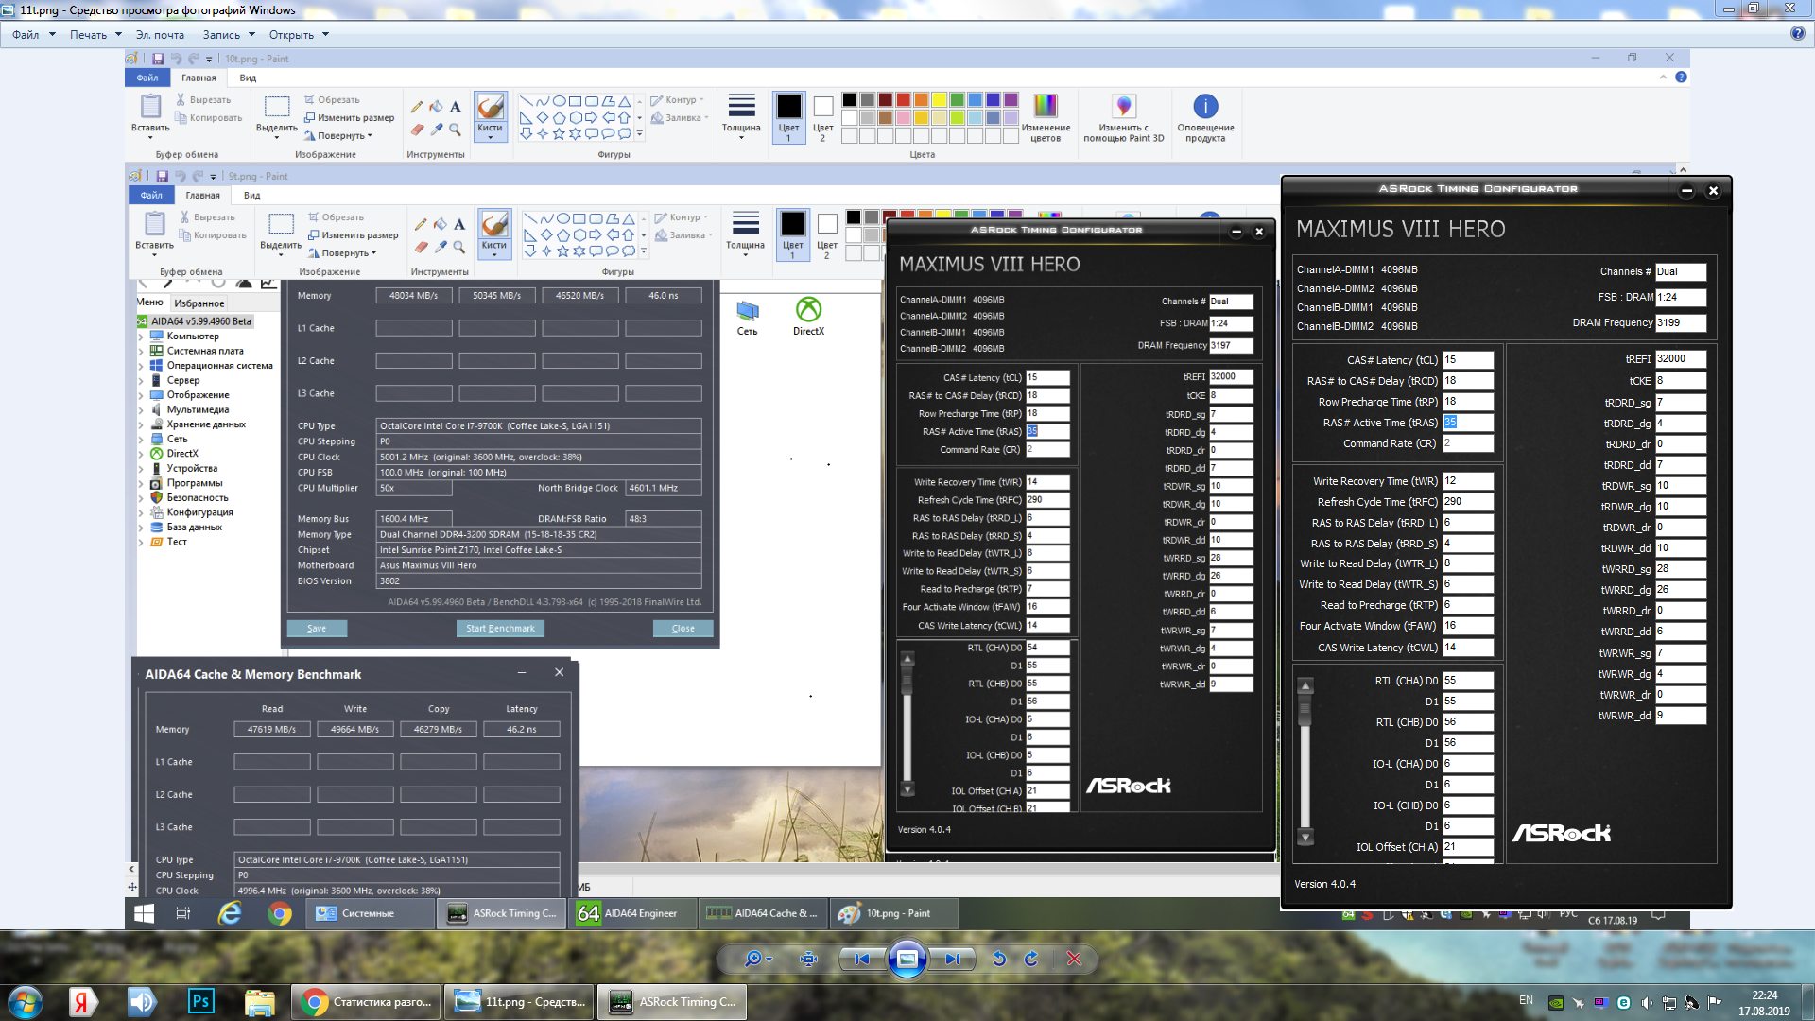The height and width of the screenshot is (1021, 1815).
Task: Start the slideshow with center button
Action: (x=907, y=959)
